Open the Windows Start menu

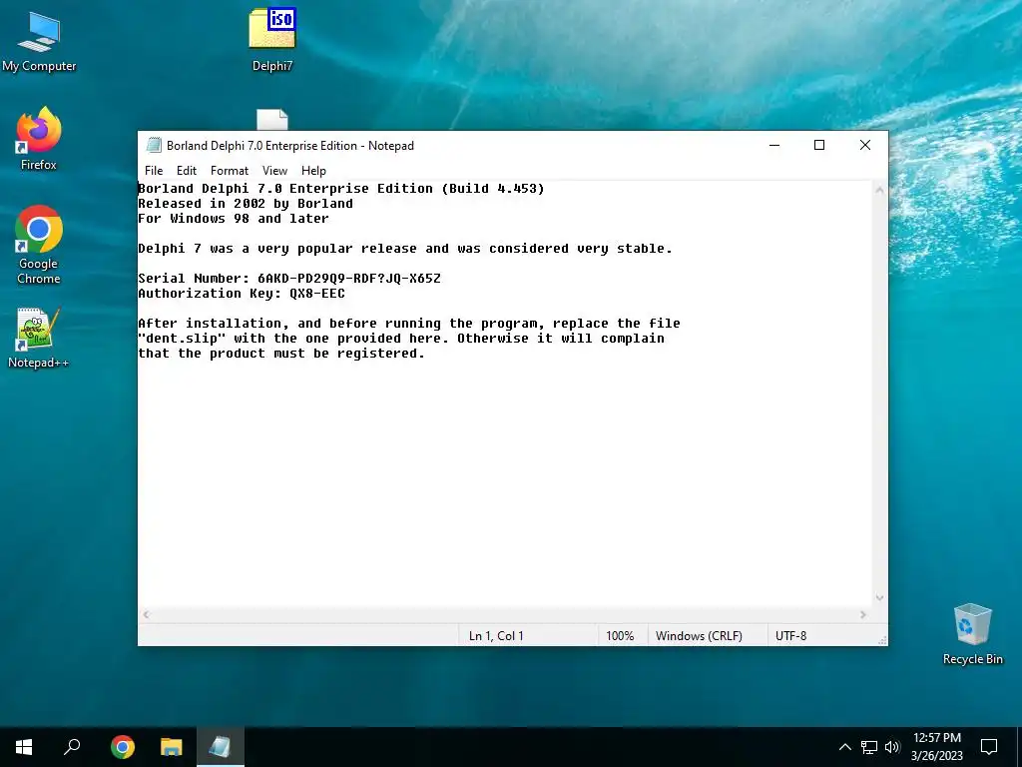click(24, 747)
